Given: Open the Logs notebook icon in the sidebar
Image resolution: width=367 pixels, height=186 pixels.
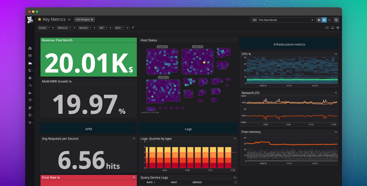Looking at the screenshot, I should (30, 108).
